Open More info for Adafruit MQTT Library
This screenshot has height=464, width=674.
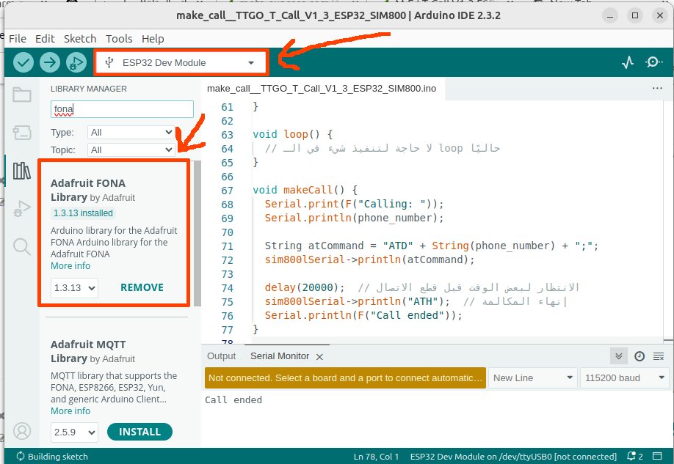click(70, 411)
